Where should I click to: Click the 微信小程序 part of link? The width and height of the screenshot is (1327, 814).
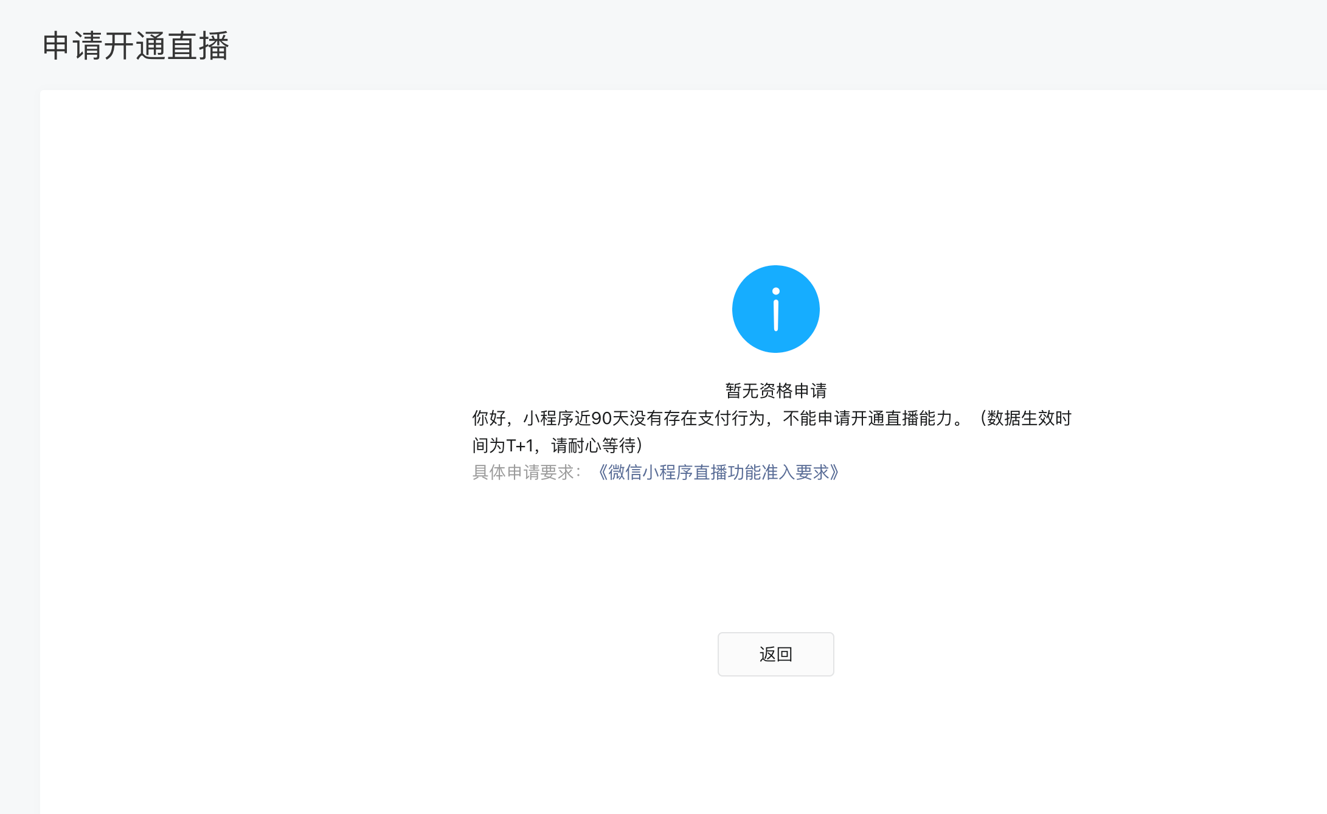[650, 473]
